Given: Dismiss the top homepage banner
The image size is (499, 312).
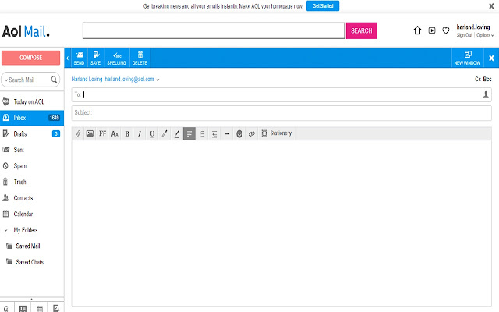Looking at the screenshot, I should click(491, 5).
